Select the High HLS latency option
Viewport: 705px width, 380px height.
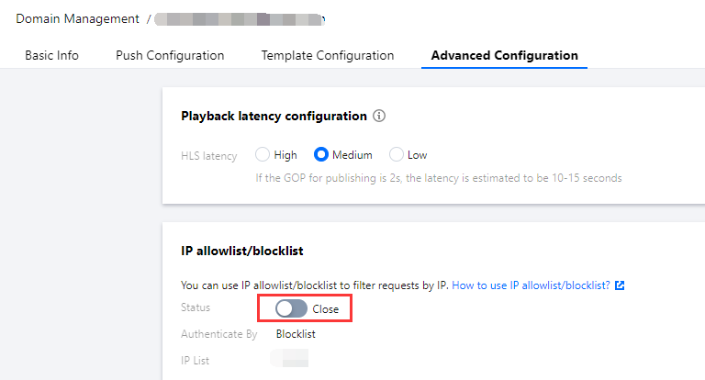click(263, 155)
